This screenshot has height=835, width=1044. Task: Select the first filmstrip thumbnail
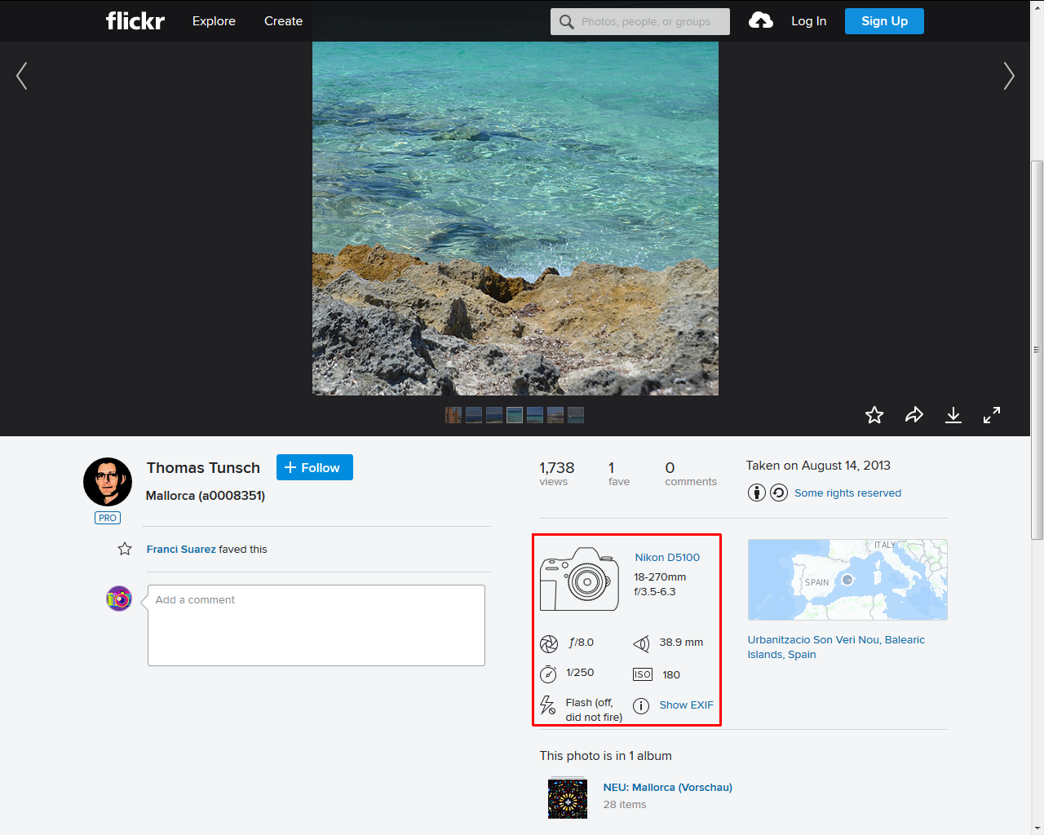[x=453, y=415]
